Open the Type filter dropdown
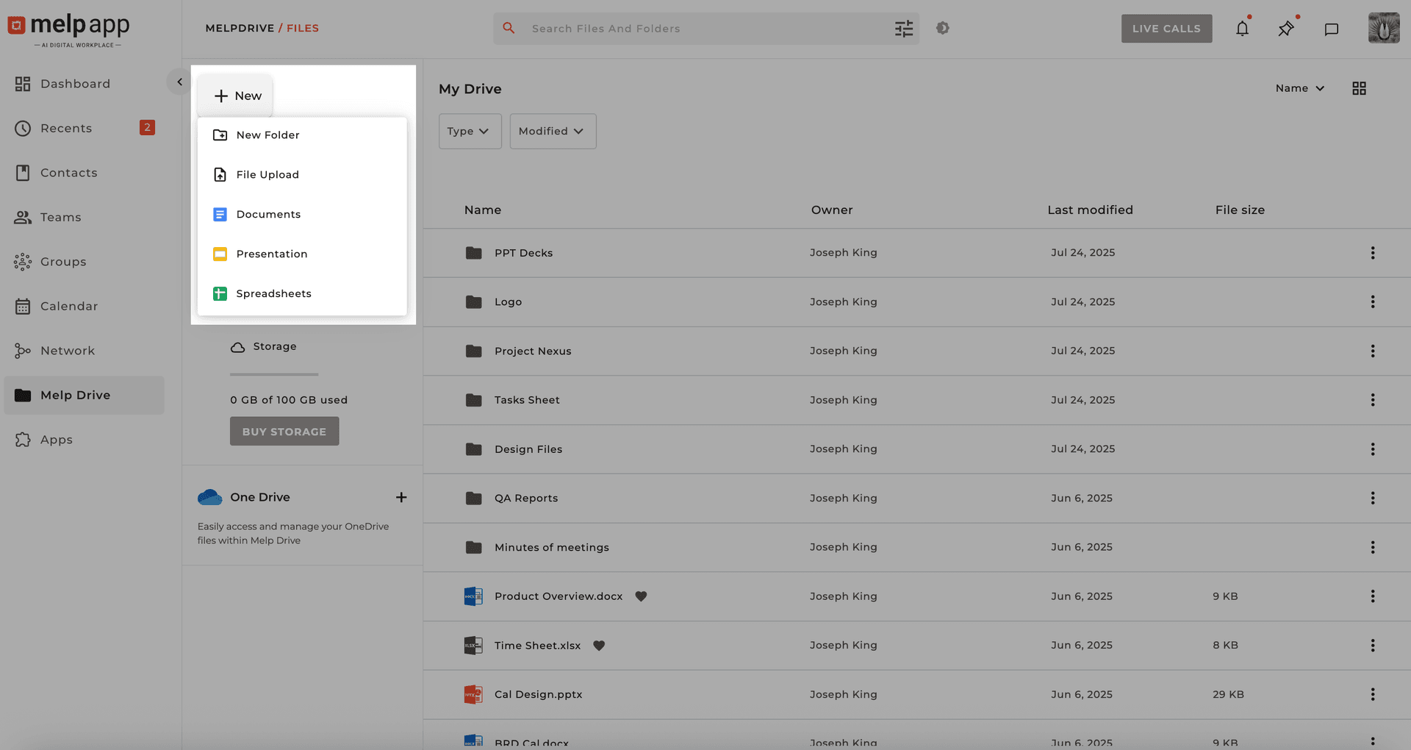 coord(470,131)
